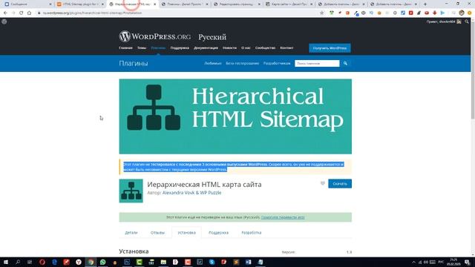Open Windows taskbar search

[18, 262]
